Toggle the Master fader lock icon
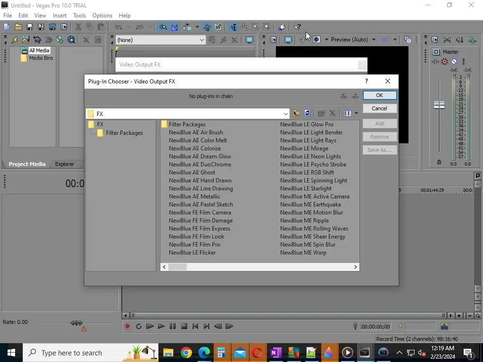Image resolution: width=483 pixels, height=362 pixels. click(x=439, y=162)
